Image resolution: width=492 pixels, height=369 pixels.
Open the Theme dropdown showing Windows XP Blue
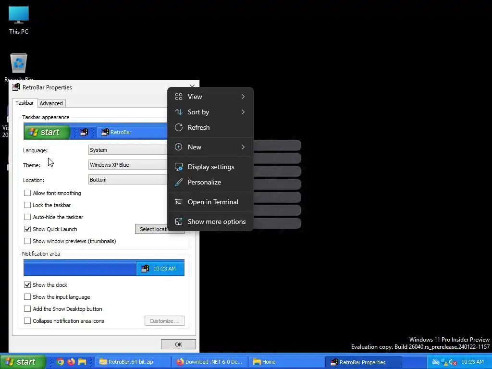128,165
